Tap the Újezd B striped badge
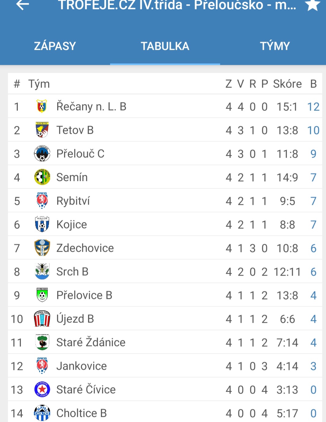This screenshot has width=326, height=422. pos(42,318)
